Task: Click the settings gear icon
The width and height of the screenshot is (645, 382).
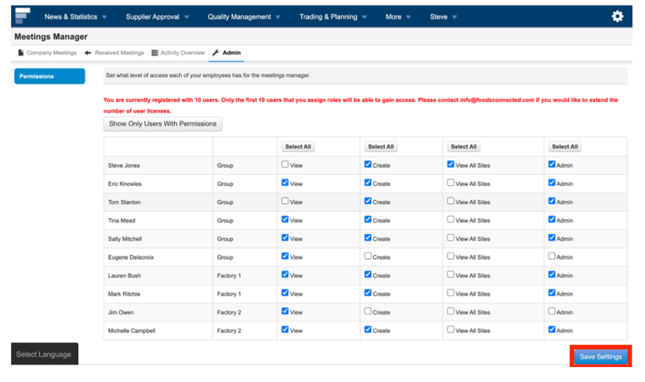Action: pyautogui.click(x=617, y=16)
